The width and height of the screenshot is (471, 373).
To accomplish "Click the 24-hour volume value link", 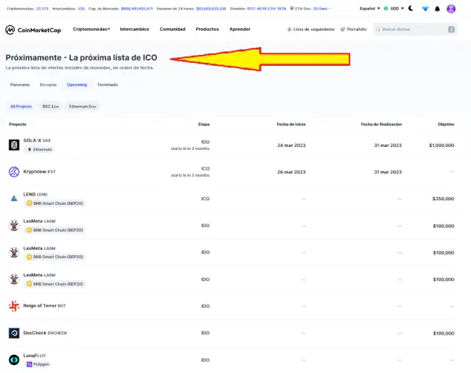I will click(211, 9).
